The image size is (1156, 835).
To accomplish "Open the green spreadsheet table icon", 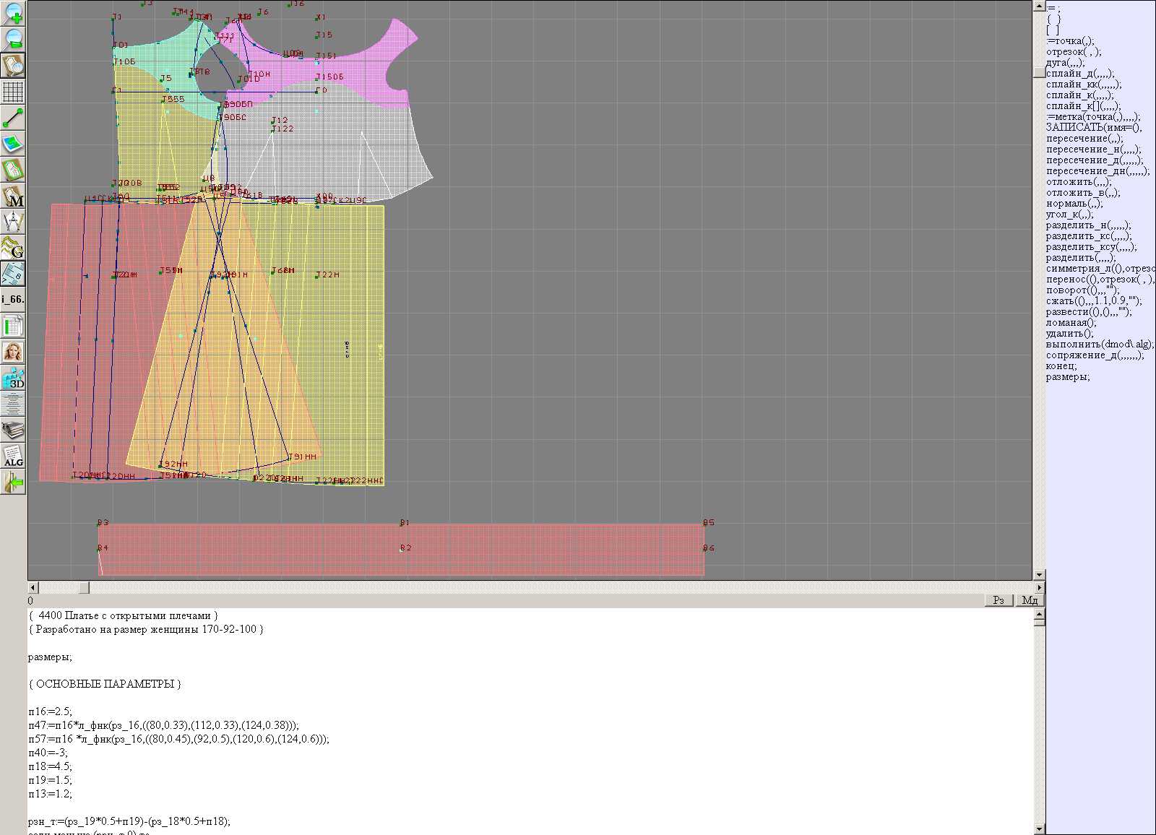I will (x=13, y=326).
